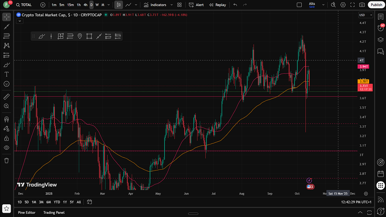Open the candlestick chart type selector
The width and height of the screenshot is (386, 217).
(x=119, y=5)
